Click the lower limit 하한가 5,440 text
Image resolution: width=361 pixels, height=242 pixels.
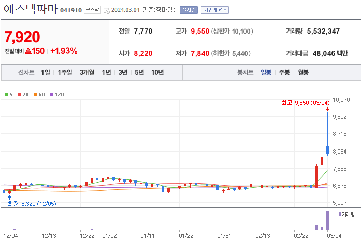[231, 54]
